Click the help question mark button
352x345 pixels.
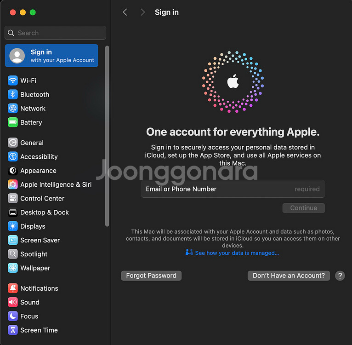tap(340, 276)
